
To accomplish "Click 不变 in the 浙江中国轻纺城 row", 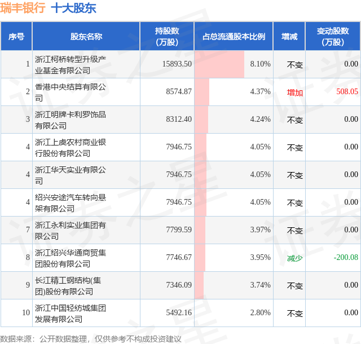I will [x=294, y=314].
